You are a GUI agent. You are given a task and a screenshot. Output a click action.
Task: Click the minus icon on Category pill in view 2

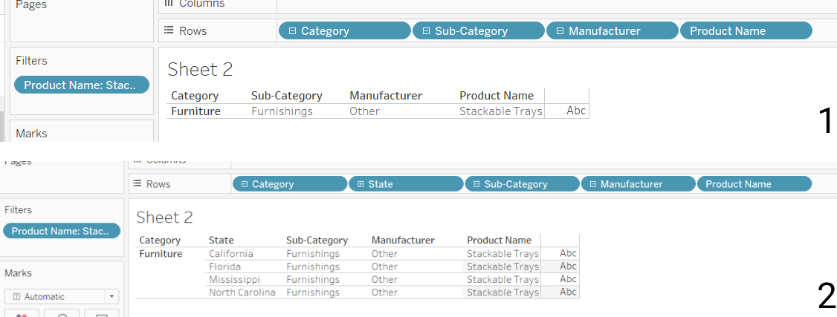click(x=243, y=184)
